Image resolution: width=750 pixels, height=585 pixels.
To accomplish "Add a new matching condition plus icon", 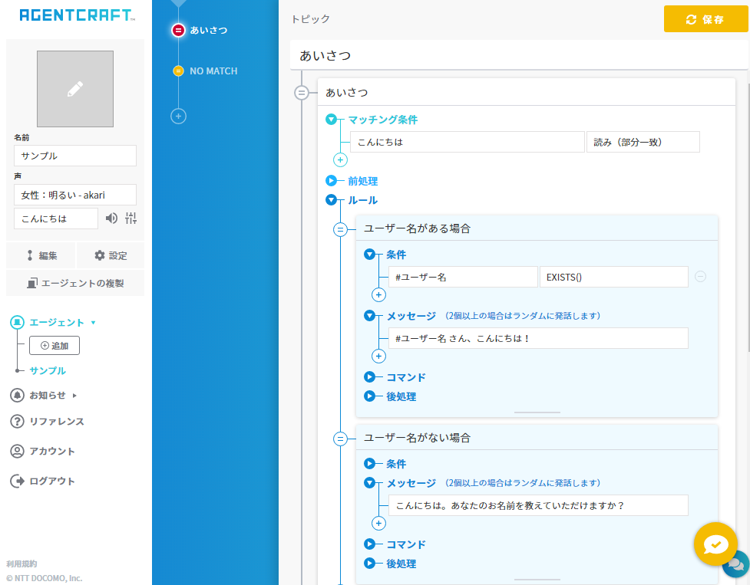I will coord(341,160).
